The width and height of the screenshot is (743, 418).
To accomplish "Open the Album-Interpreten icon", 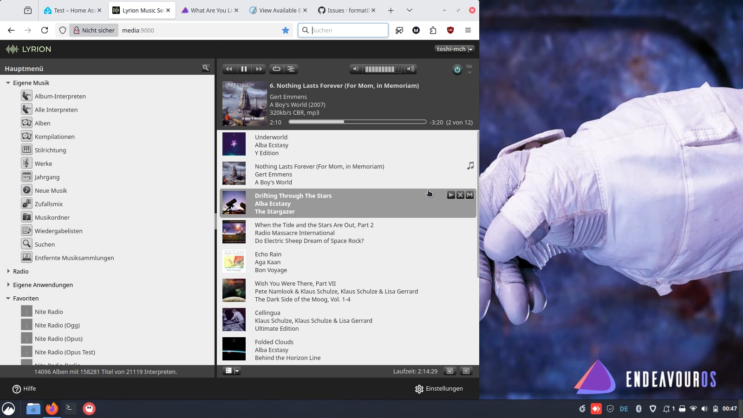I will tap(26, 96).
